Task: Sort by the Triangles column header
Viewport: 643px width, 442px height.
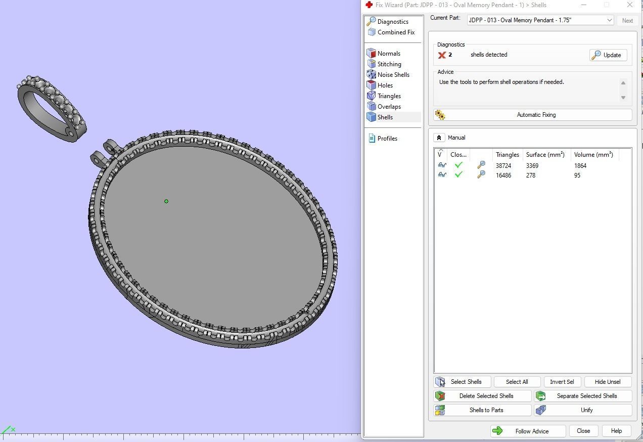Action: (508, 155)
